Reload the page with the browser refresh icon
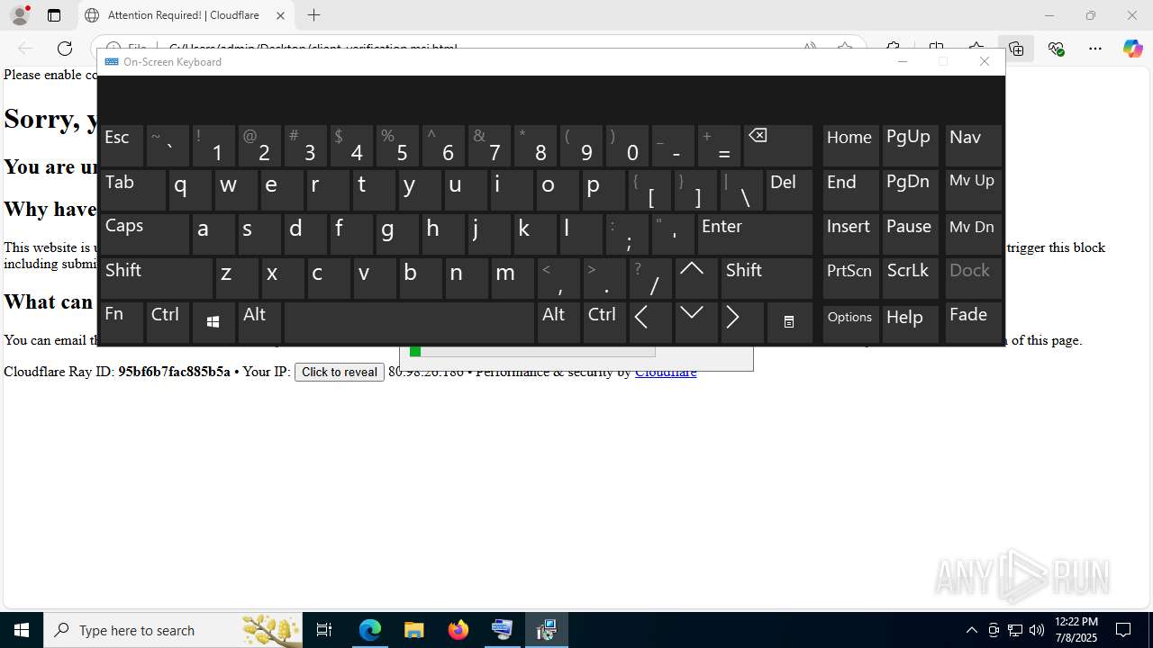Screen dimensions: 1153x648 65,49
